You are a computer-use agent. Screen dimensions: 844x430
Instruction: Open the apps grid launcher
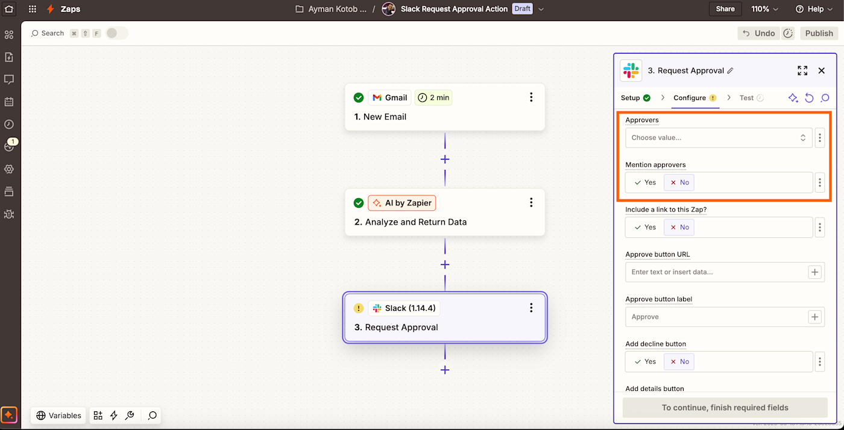point(33,9)
